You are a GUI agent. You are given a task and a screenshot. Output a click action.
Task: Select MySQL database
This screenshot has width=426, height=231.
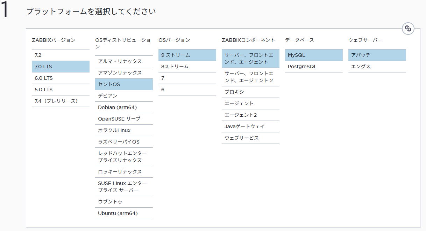tap(314, 55)
